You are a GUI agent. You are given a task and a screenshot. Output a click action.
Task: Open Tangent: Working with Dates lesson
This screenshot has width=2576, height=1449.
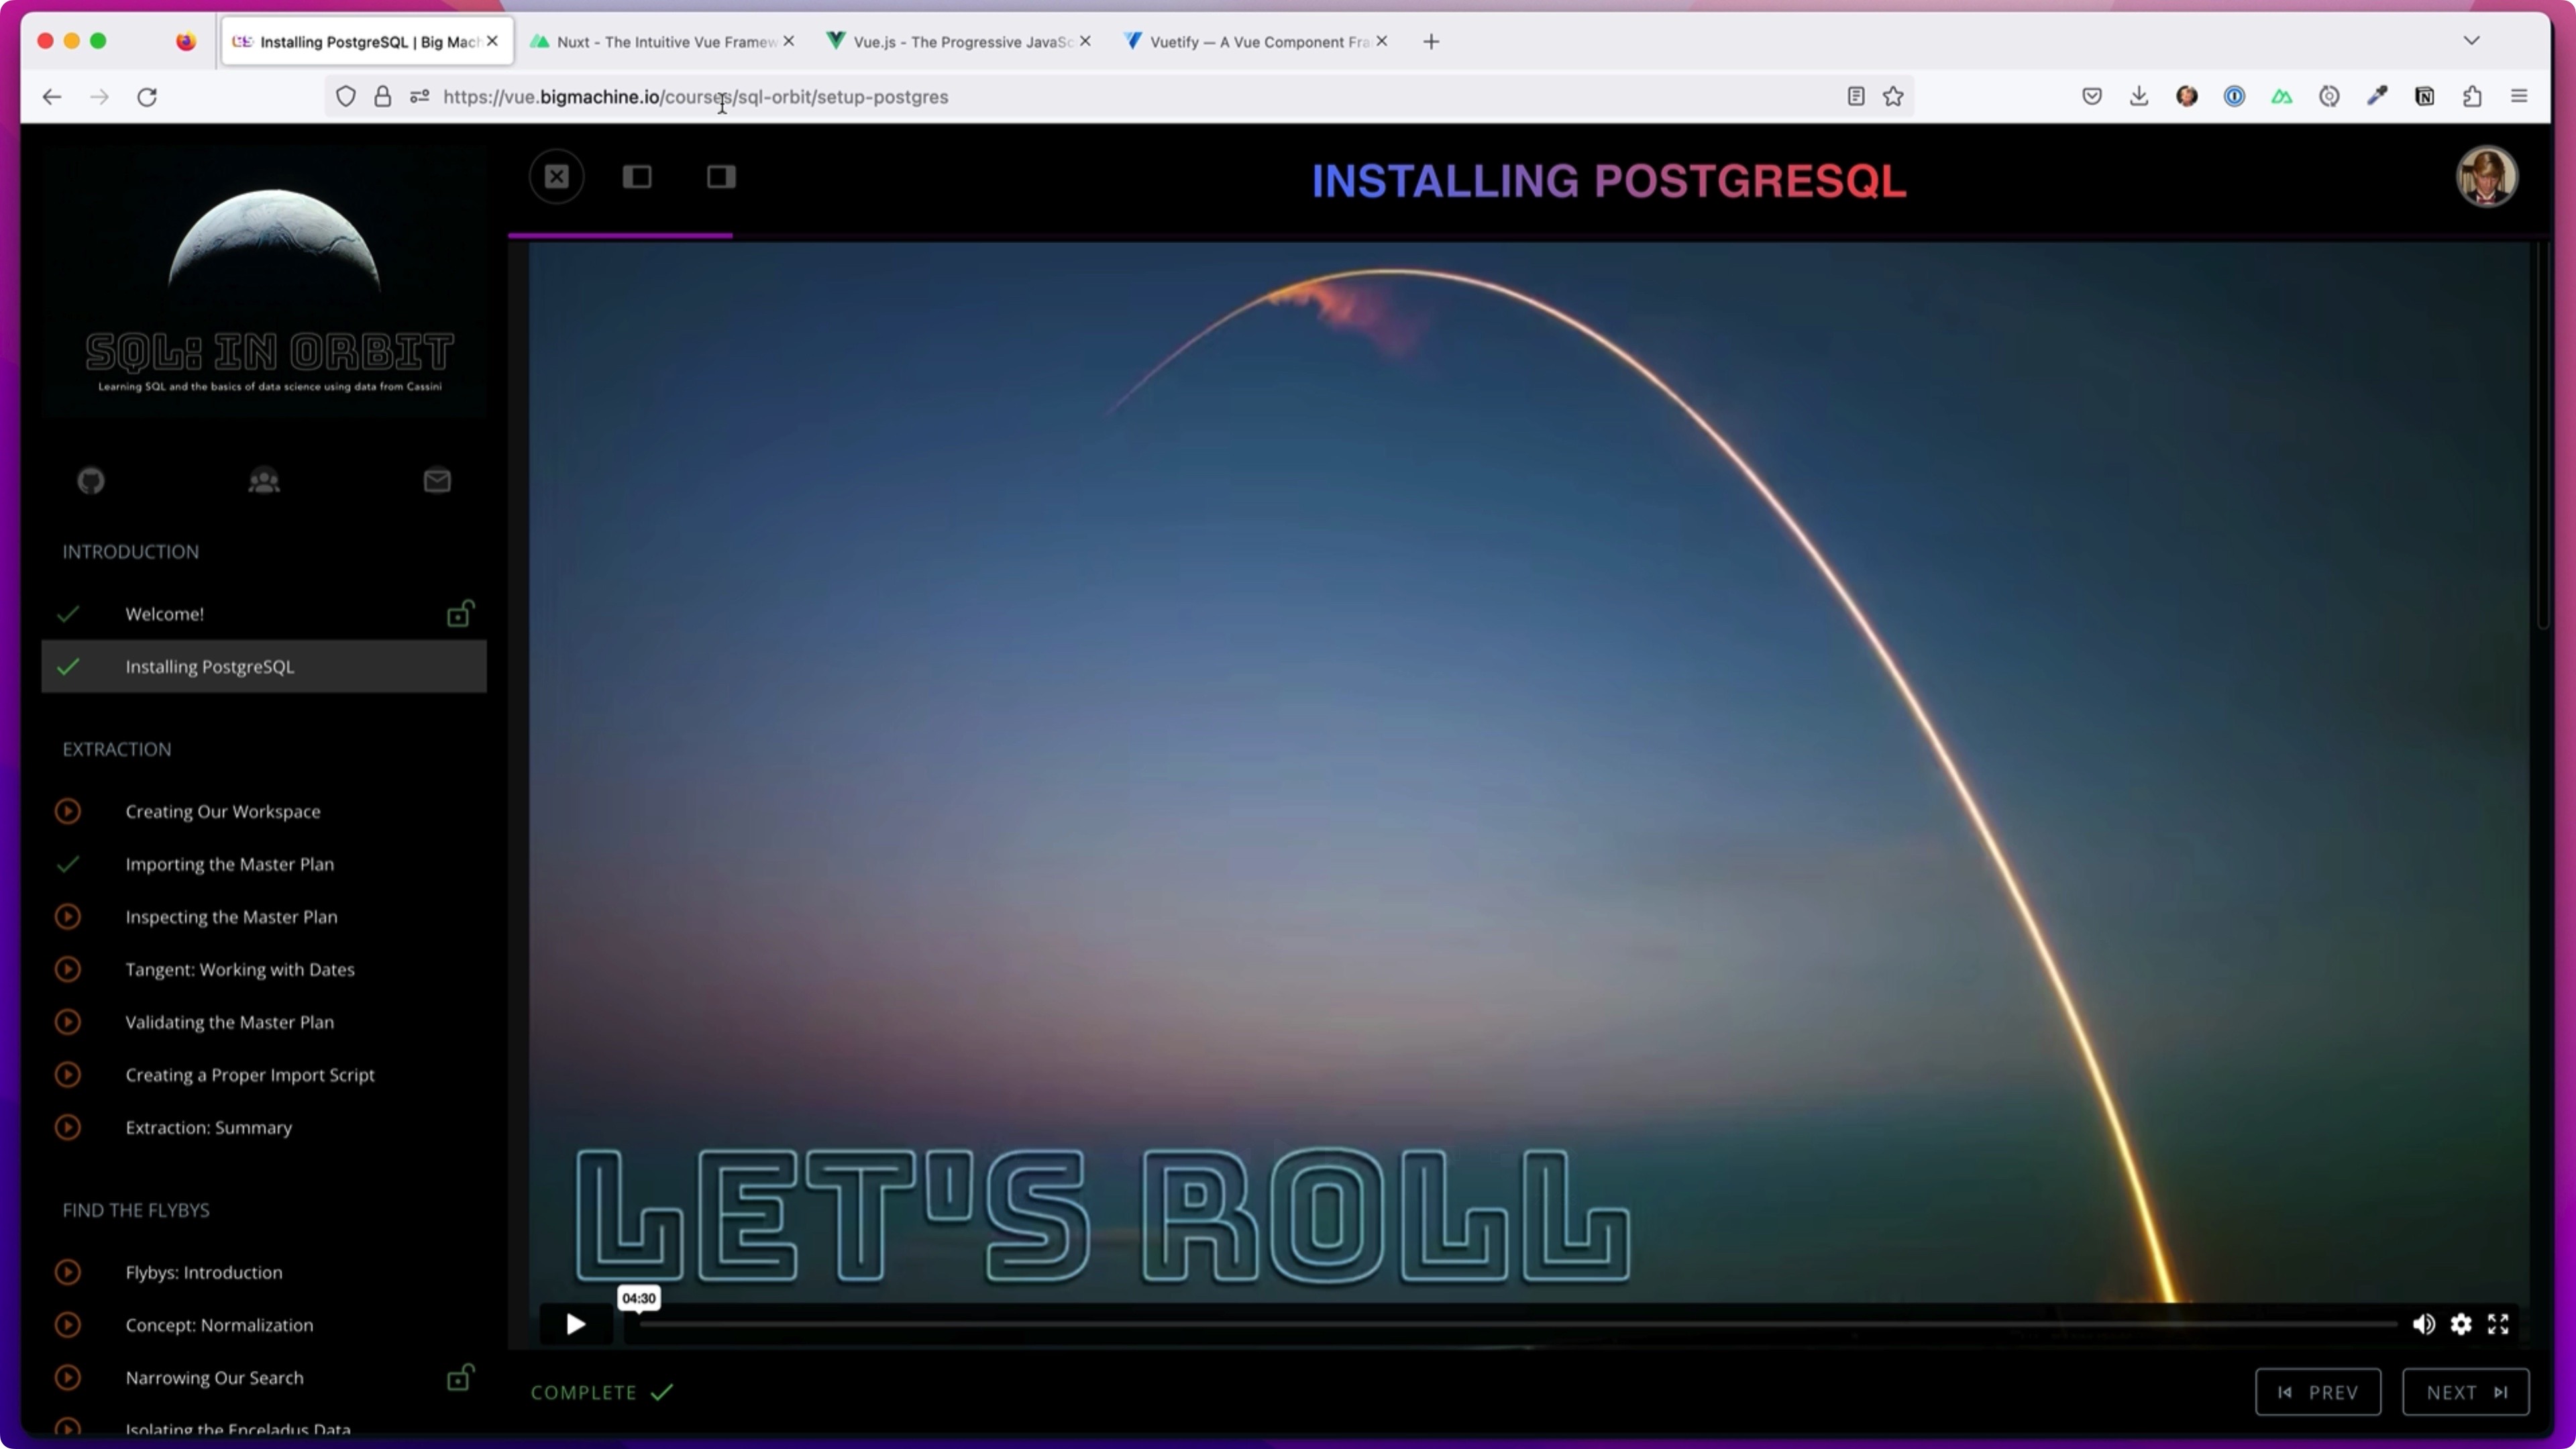pyautogui.click(x=264, y=969)
